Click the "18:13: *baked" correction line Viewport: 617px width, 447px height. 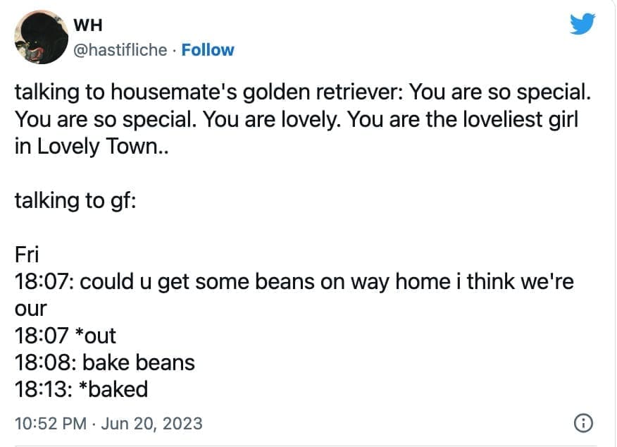pyautogui.click(x=82, y=388)
